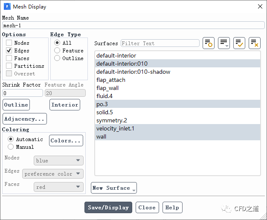Image resolution: width=267 pixels, height=220 pixels.
Task: Open the Edges color dropdown
Action: click(x=53, y=174)
